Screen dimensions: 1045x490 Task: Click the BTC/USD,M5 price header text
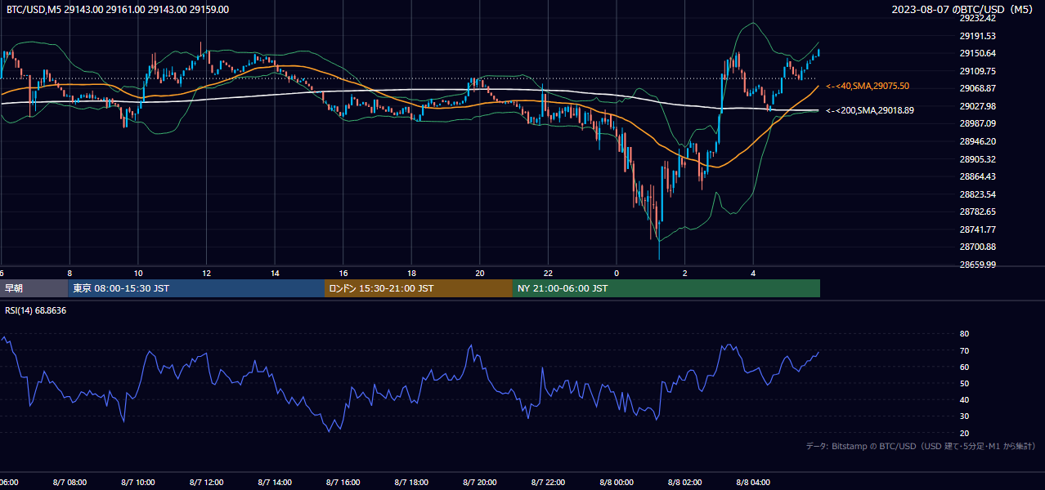(x=118, y=10)
